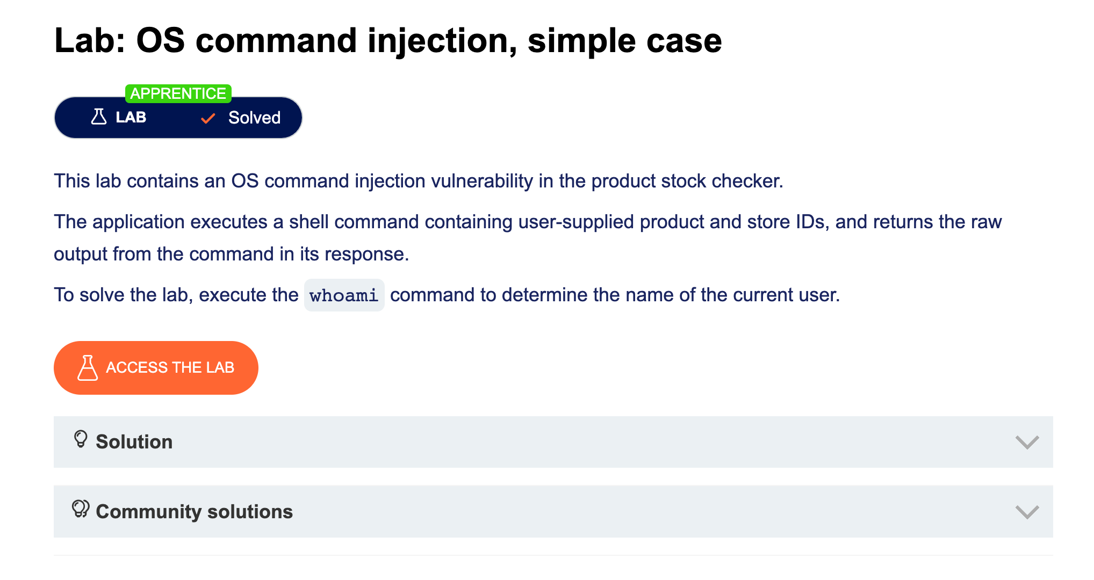Screen dimensions: 1094x580
Task: Open the Community solutions section heading
Action: [194, 512]
